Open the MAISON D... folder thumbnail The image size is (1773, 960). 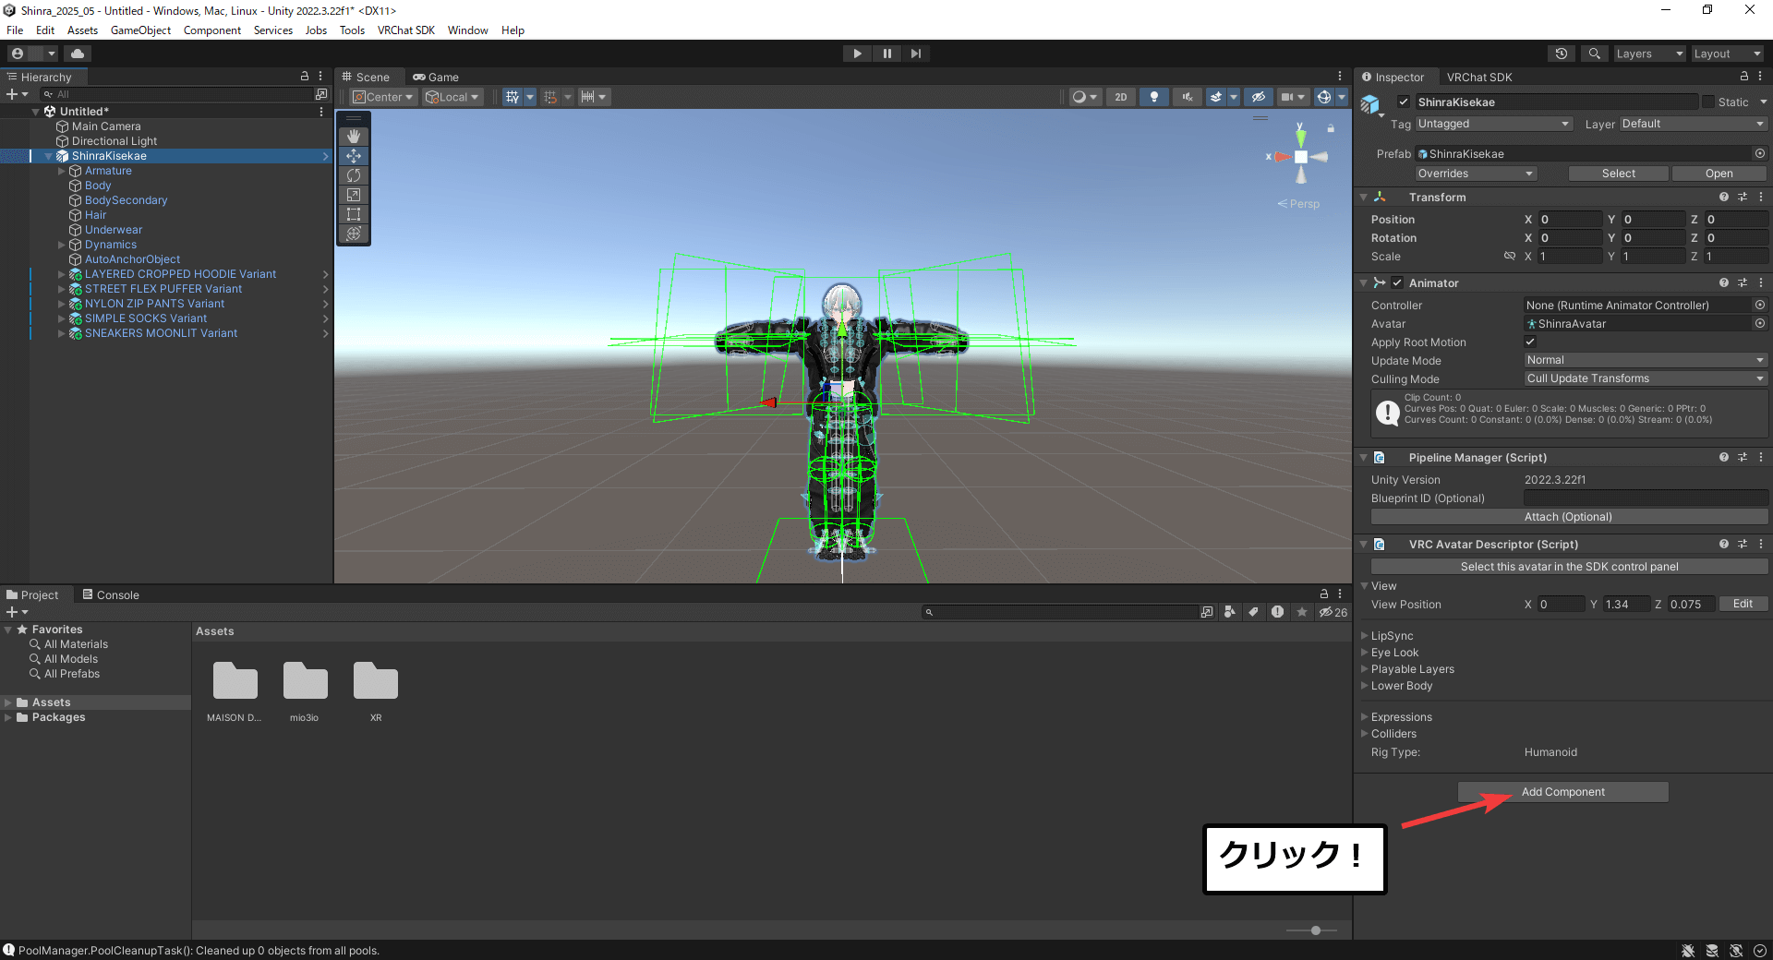(235, 683)
